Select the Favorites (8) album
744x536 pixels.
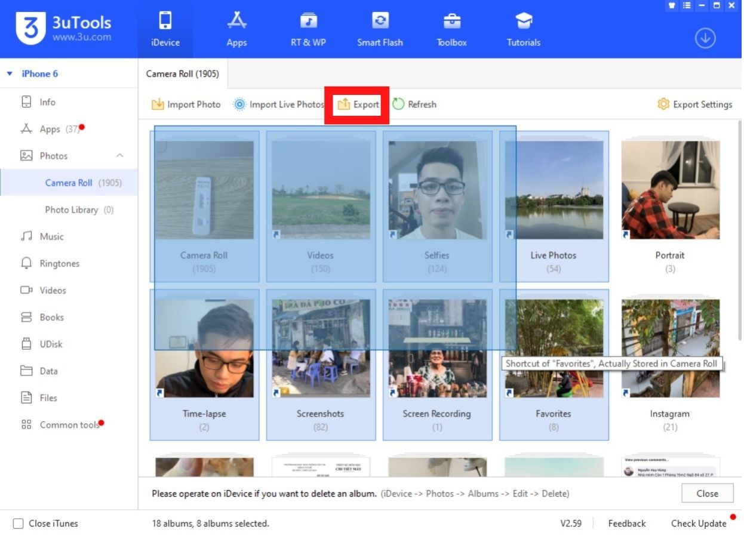click(x=554, y=365)
